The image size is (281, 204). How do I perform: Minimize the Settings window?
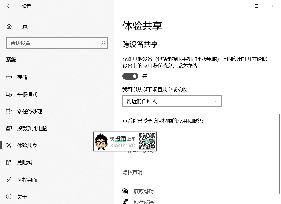point(240,6)
